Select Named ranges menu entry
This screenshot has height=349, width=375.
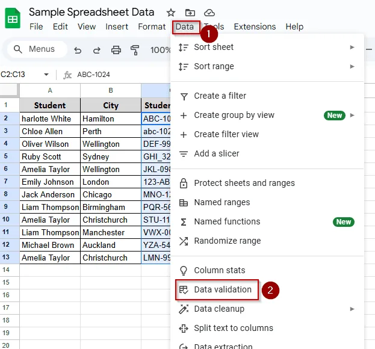click(x=267, y=202)
